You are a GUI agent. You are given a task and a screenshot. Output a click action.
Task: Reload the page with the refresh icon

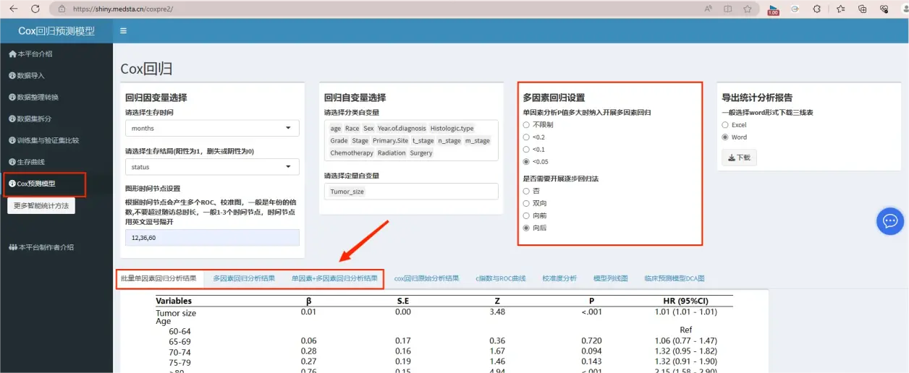tap(35, 9)
